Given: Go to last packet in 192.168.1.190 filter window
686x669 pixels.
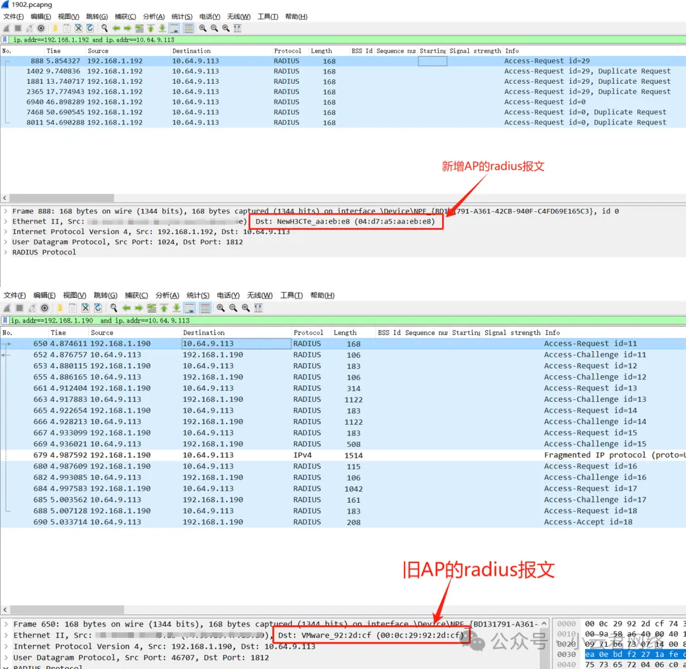Looking at the screenshot, I should (177, 308).
